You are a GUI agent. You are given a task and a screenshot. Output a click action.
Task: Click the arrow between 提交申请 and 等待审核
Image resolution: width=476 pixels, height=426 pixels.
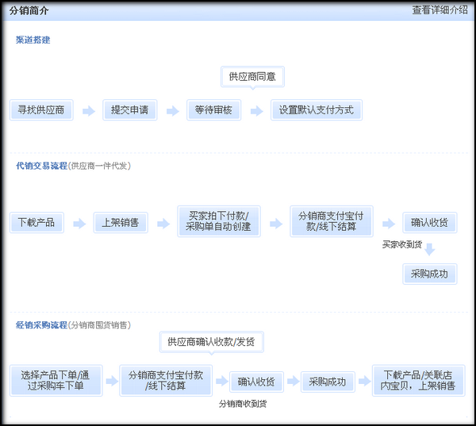[172, 111]
